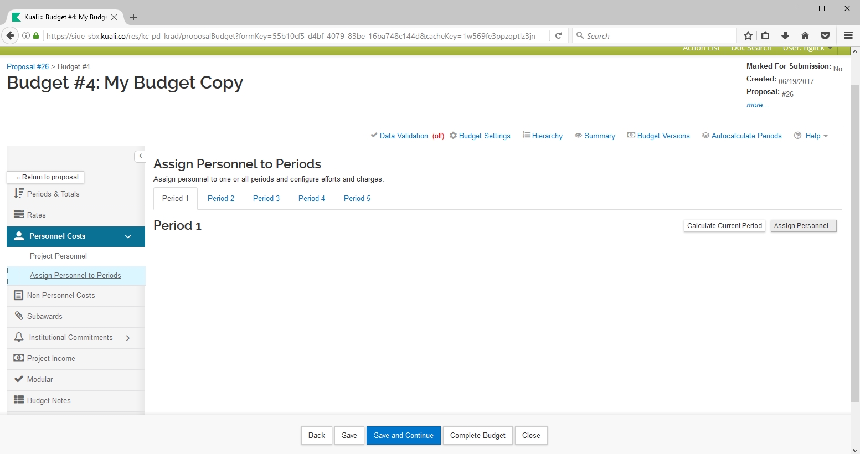Click the Assign Personnel button
Image resolution: width=860 pixels, height=454 pixels.
[x=803, y=226]
